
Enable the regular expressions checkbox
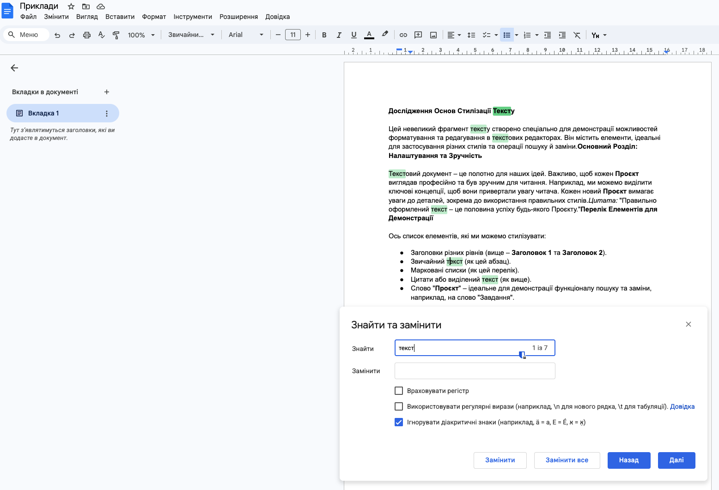point(399,406)
